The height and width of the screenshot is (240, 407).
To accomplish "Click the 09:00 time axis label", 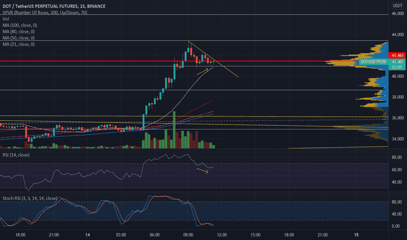I will tap(188, 235).
